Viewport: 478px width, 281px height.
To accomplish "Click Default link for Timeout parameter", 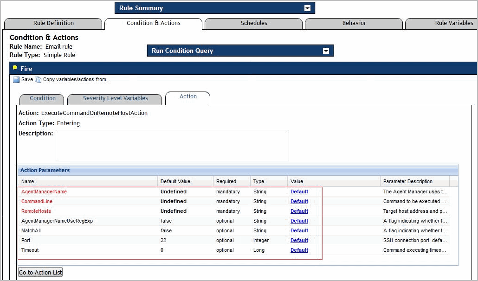I will pos(299,250).
